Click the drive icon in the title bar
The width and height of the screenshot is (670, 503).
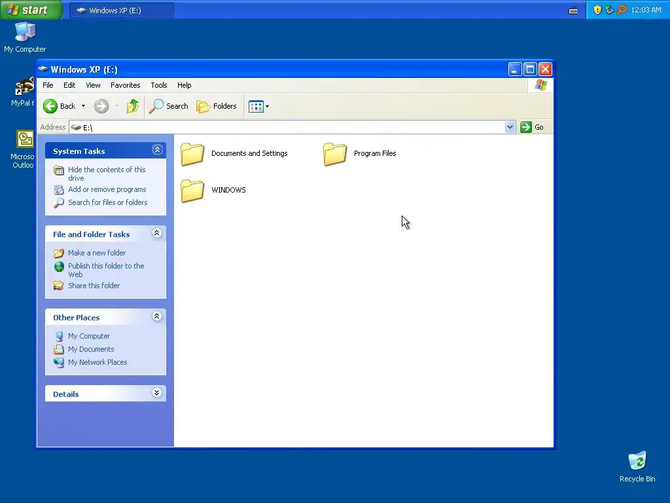[x=43, y=69]
